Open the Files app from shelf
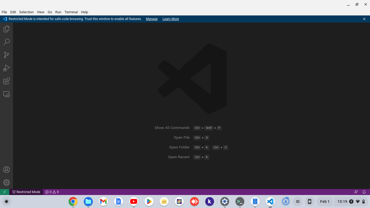Viewport: 370px width, 208px height. click(88, 201)
